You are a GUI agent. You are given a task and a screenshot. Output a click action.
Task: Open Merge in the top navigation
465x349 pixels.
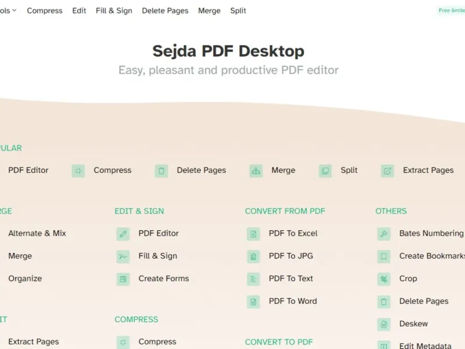coord(209,10)
